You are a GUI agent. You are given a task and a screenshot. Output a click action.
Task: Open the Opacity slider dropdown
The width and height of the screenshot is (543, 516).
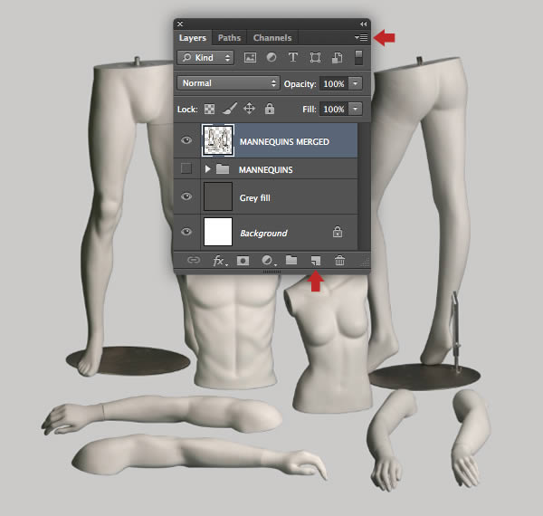(x=356, y=83)
